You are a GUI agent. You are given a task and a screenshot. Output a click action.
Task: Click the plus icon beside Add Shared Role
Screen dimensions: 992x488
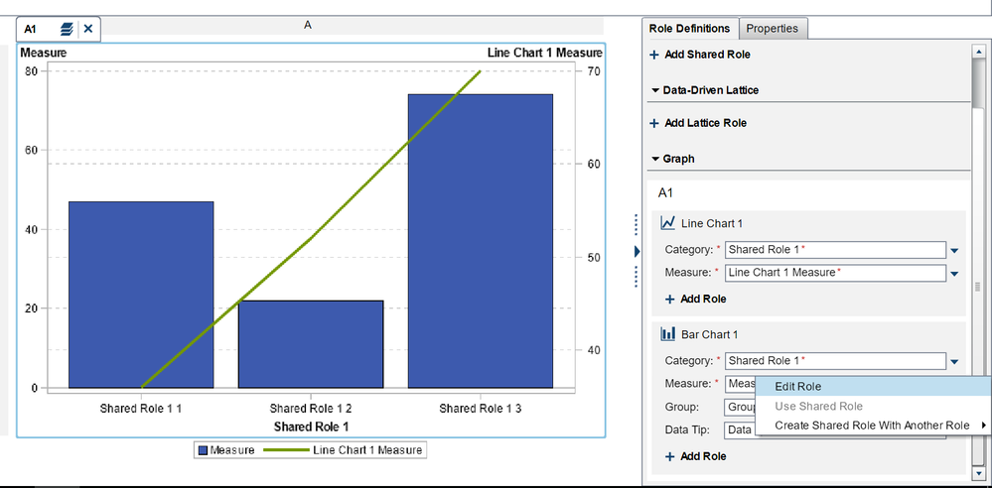coord(654,55)
